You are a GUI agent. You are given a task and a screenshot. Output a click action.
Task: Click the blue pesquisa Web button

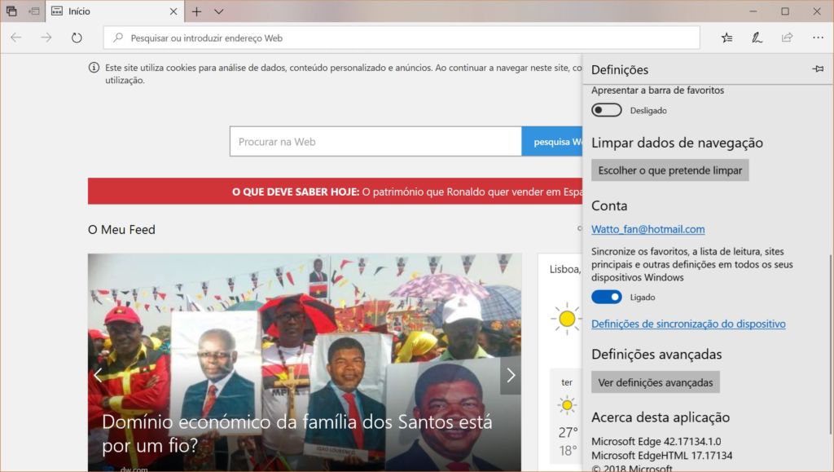point(552,142)
